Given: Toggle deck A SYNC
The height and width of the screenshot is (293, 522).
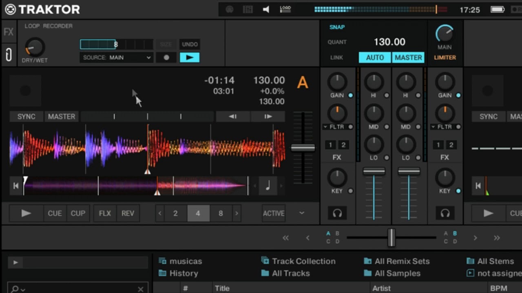Looking at the screenshot, I should click(x=27, y=116).
